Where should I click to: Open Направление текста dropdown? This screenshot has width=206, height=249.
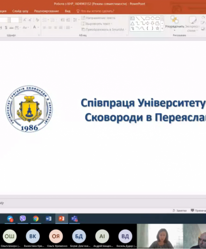99,18
